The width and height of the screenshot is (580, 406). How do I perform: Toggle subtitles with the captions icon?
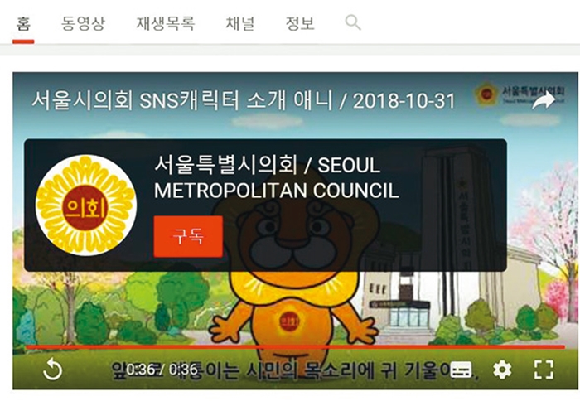click(x=462, y=370)
